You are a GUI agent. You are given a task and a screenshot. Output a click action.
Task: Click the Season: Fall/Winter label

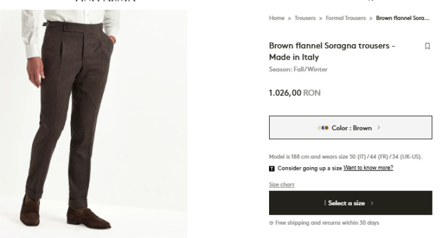pos(298,70)
